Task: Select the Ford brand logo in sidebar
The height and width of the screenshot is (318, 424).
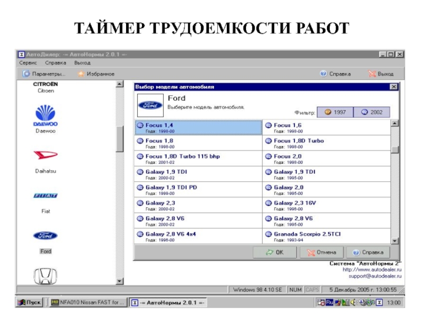Action: (46, 235)
